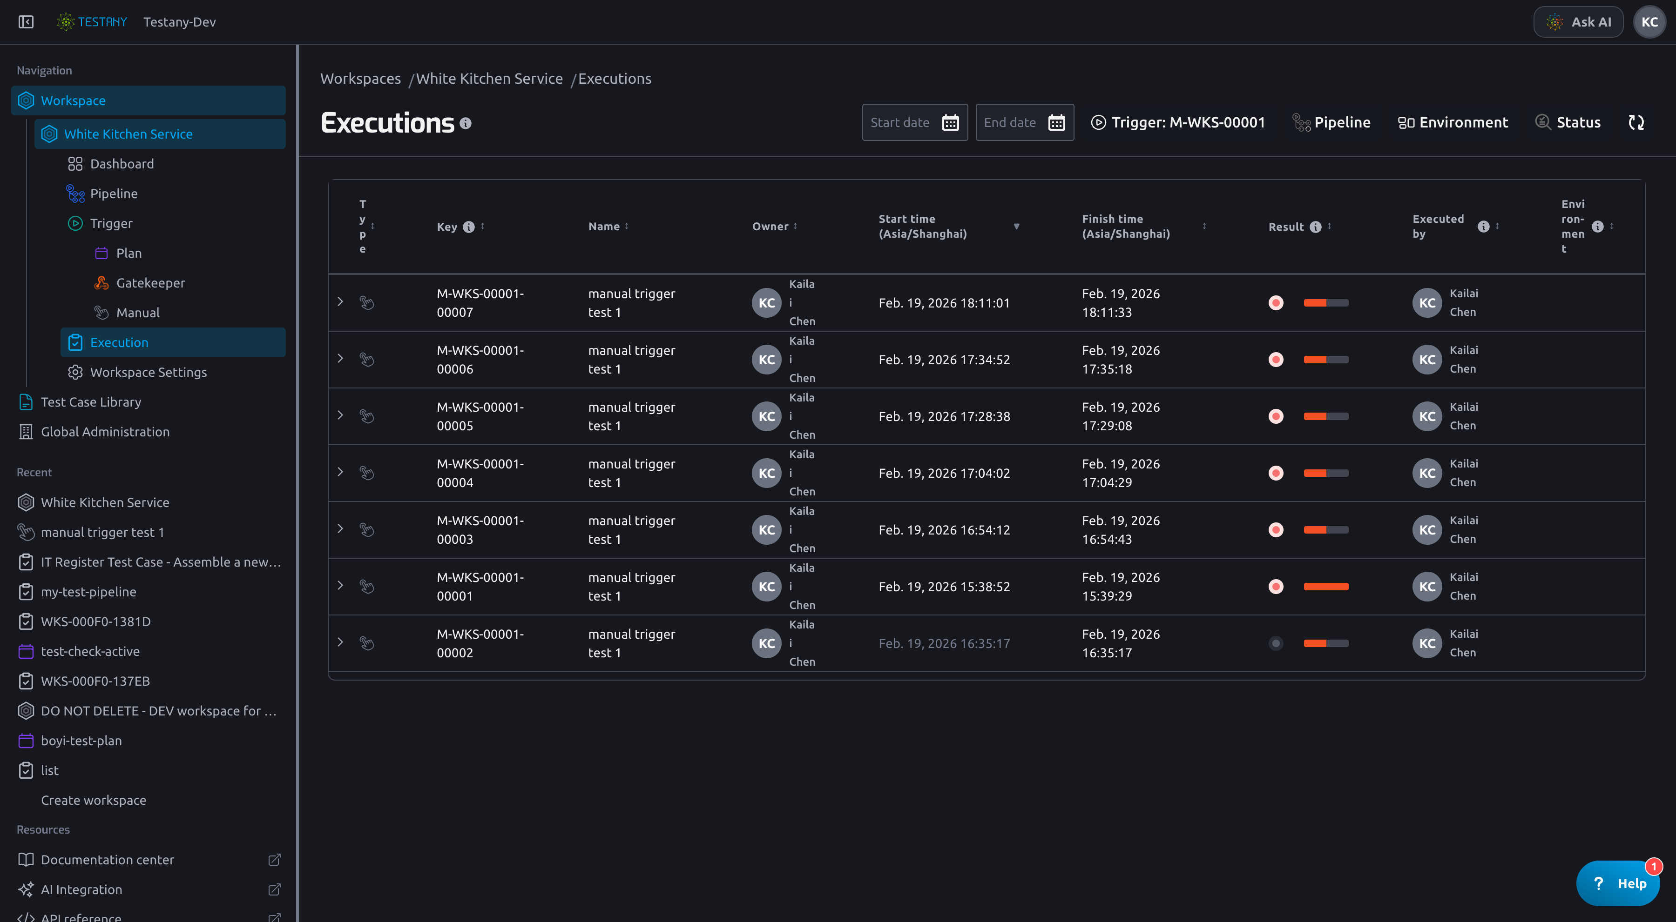Open the KC user avatar menu
Viewport: 1676px width, 922px height.
click(1649, 22)
